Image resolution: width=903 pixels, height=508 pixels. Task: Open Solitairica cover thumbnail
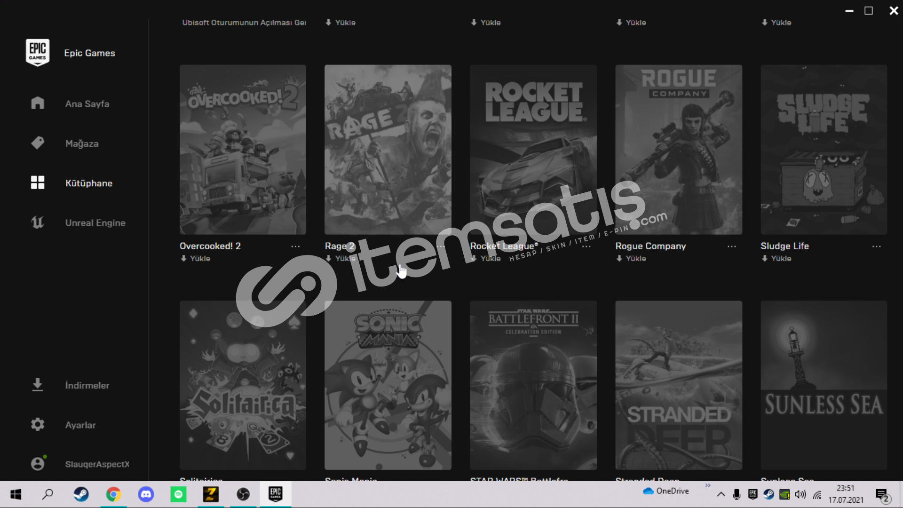243,385
